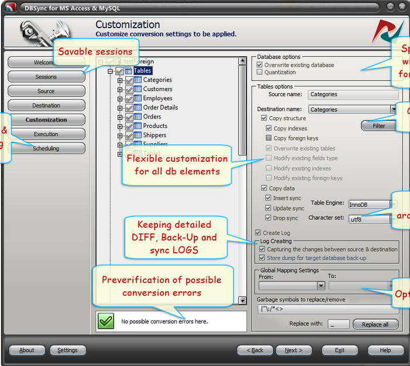The height and width of the screenshot is (366, 410).
Task: Click the Filter button
Action: 378,126
